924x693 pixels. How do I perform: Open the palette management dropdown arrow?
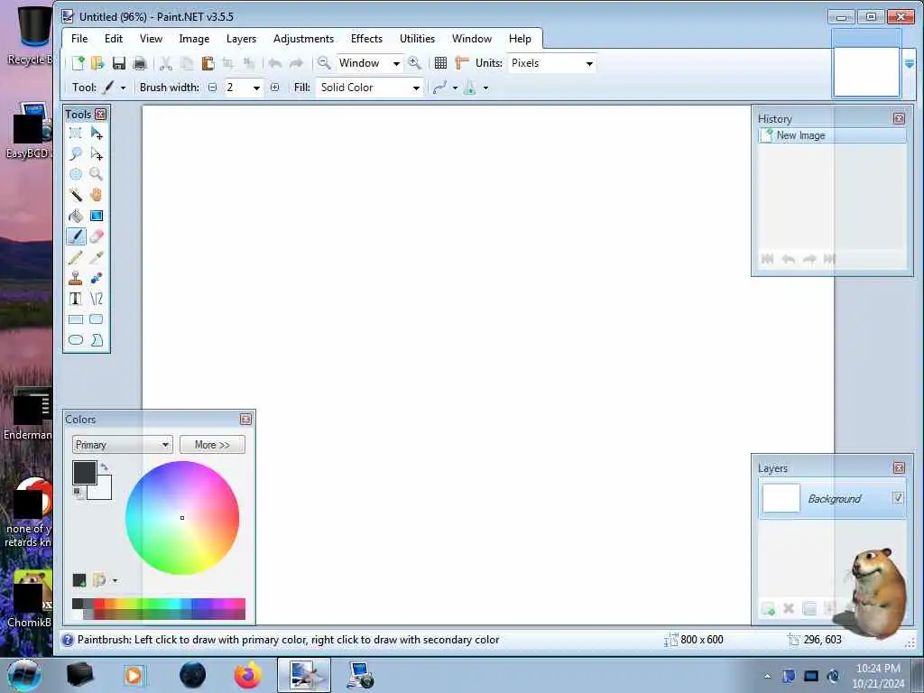(x=115, y=580)
